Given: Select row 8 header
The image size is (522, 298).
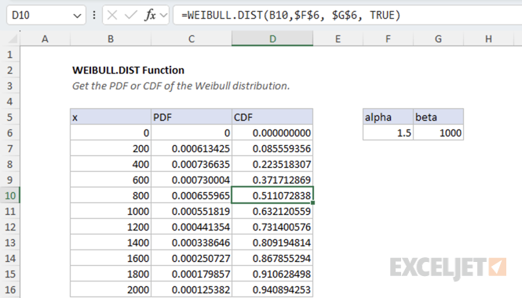Looking at the screenshot, I should 10,164.
